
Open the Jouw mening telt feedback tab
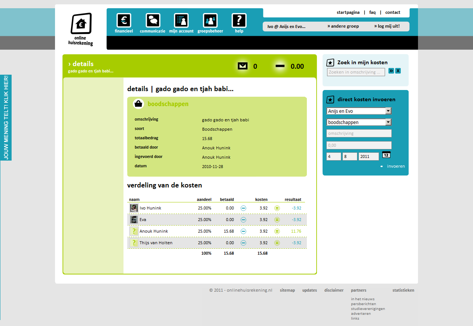point(6,118)
